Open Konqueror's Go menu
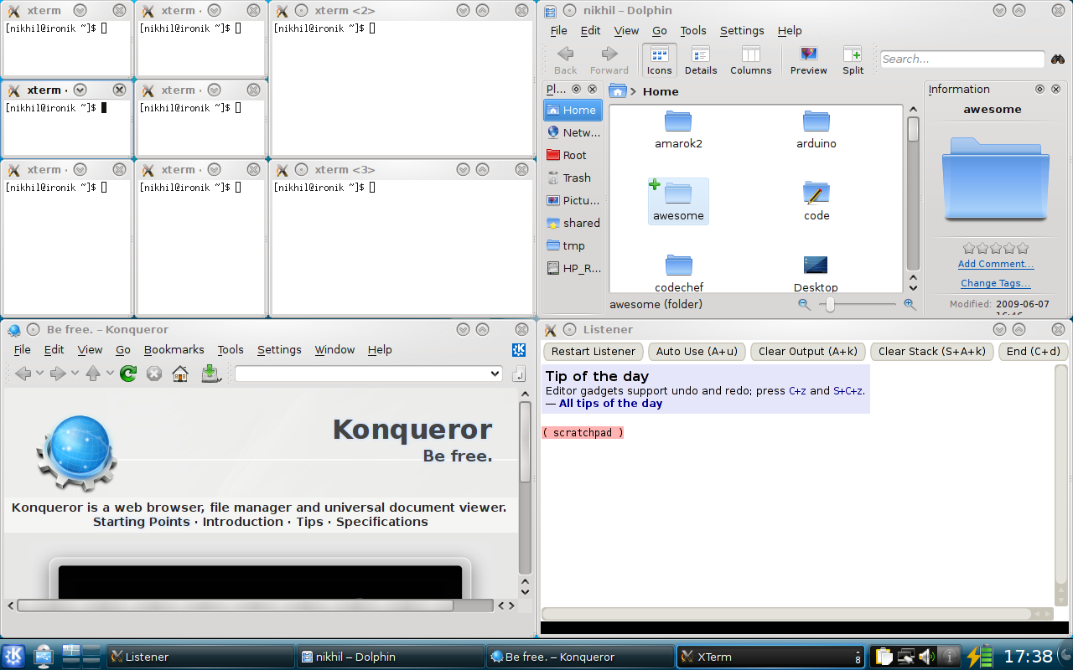1073x670 pixels. [x=123, y=350]
